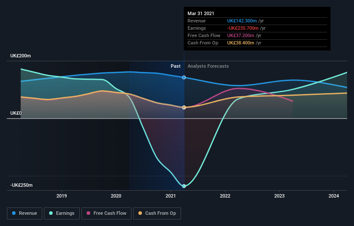This screenshot has width=354, height=226.
Task: Click the 2021 axis label
Action: 170,196
